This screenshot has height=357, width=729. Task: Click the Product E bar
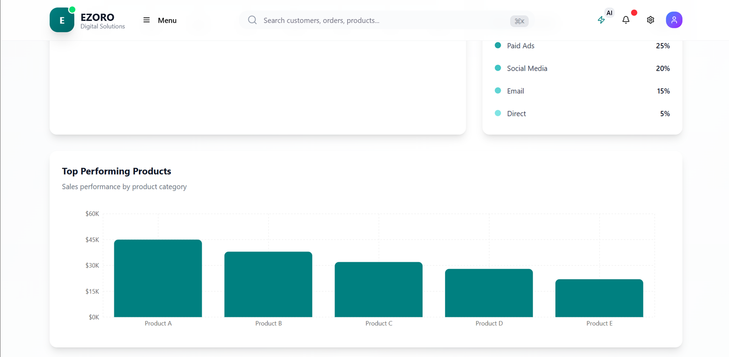(599, 298)
